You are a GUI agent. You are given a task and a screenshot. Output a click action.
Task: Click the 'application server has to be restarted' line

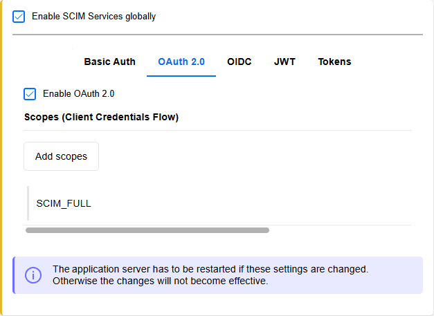coord(210,269)
